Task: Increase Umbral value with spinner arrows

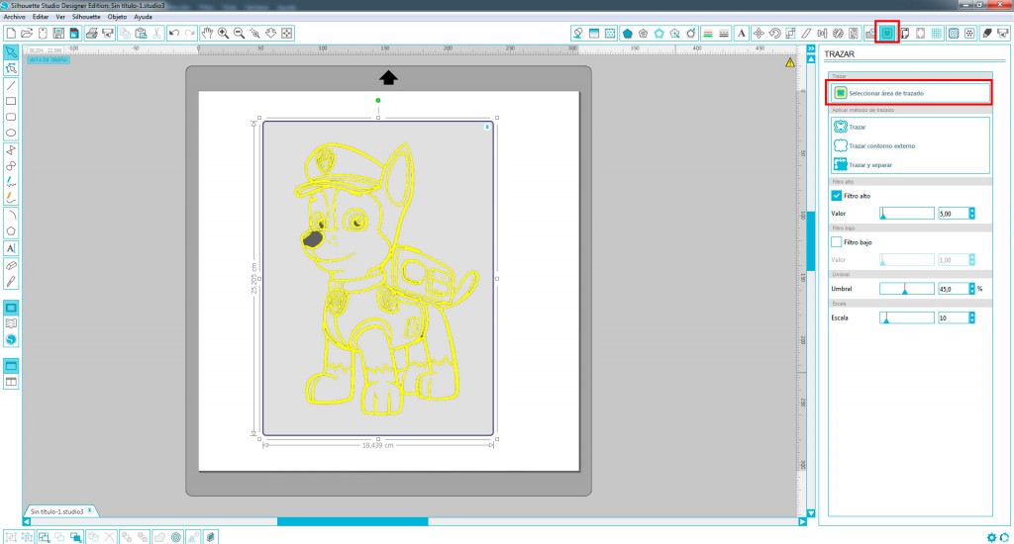Action: (971, 286)
